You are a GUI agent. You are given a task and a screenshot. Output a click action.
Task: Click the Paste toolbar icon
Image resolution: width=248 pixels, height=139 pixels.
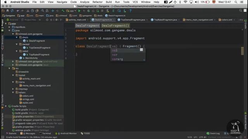[37, 11]
